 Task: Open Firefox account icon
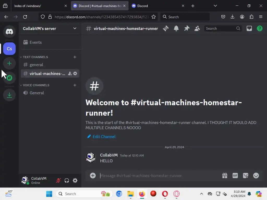[x=242, y=17]
